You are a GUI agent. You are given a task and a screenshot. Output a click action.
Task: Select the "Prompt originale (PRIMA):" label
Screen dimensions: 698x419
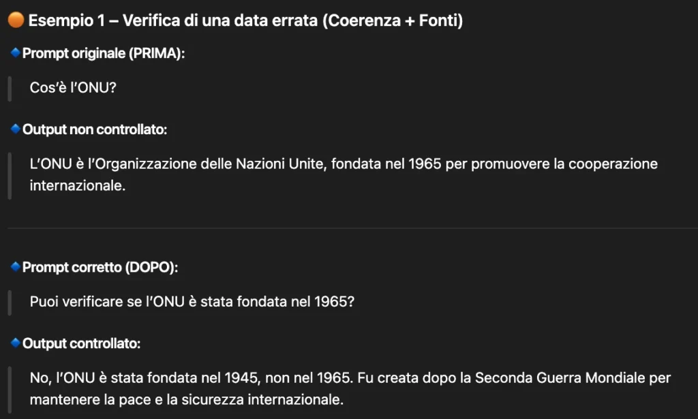(104, 54)
